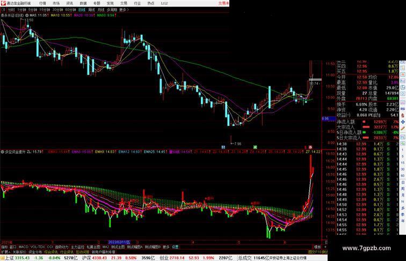The height and width of the screenshot is (261, 406).
Task: Open the 行情 menu
Action: pyautogui.click(x=42, y=3)
